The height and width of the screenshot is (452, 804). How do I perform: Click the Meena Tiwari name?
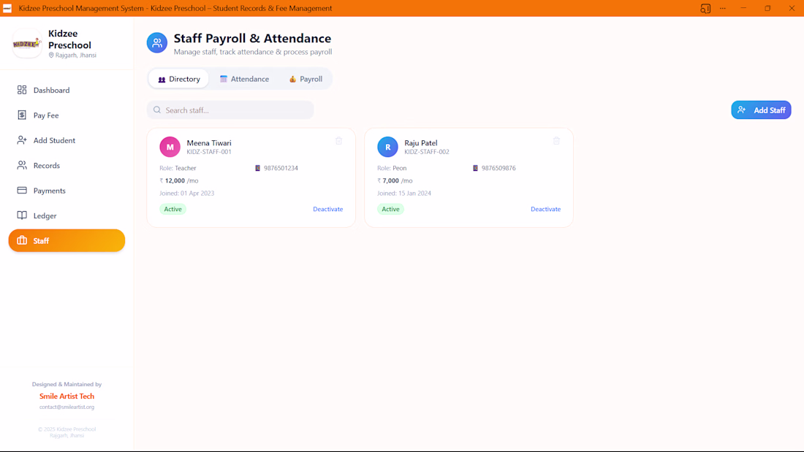209,143
